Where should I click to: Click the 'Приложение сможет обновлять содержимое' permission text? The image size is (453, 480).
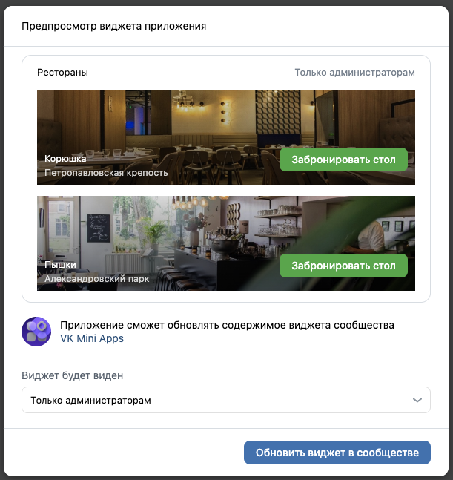[227, 325]
